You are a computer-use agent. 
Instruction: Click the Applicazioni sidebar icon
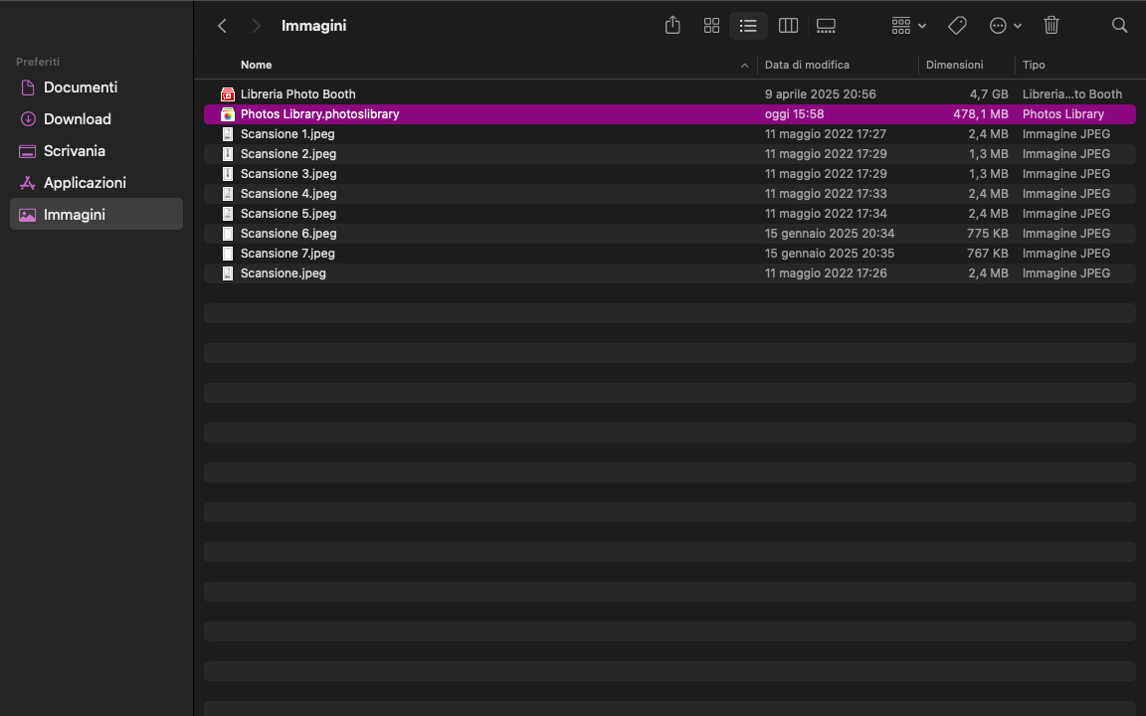tap(28, 183)
